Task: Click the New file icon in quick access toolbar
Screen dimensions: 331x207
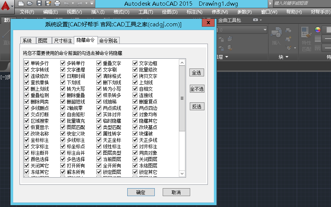Action: click(x=21, y=3)
